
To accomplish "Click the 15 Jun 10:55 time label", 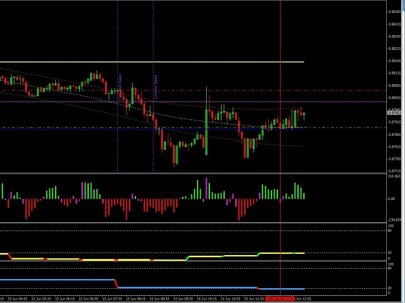I will click(x=231, y=298).
